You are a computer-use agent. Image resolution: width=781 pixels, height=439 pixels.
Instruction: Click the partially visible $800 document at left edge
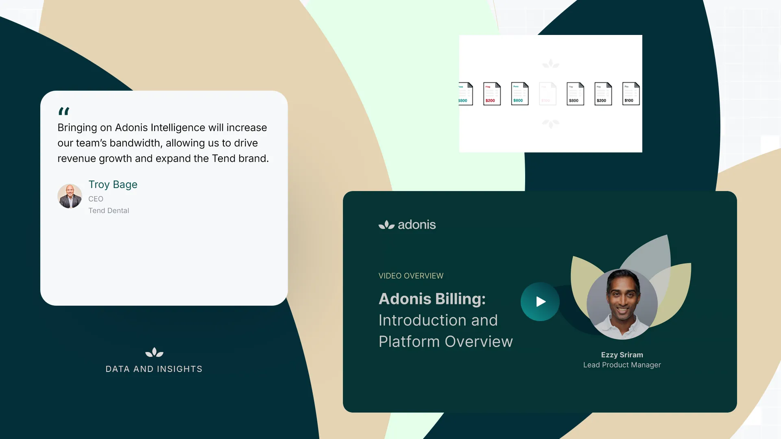pyautogui.click(x=466, y=94)
